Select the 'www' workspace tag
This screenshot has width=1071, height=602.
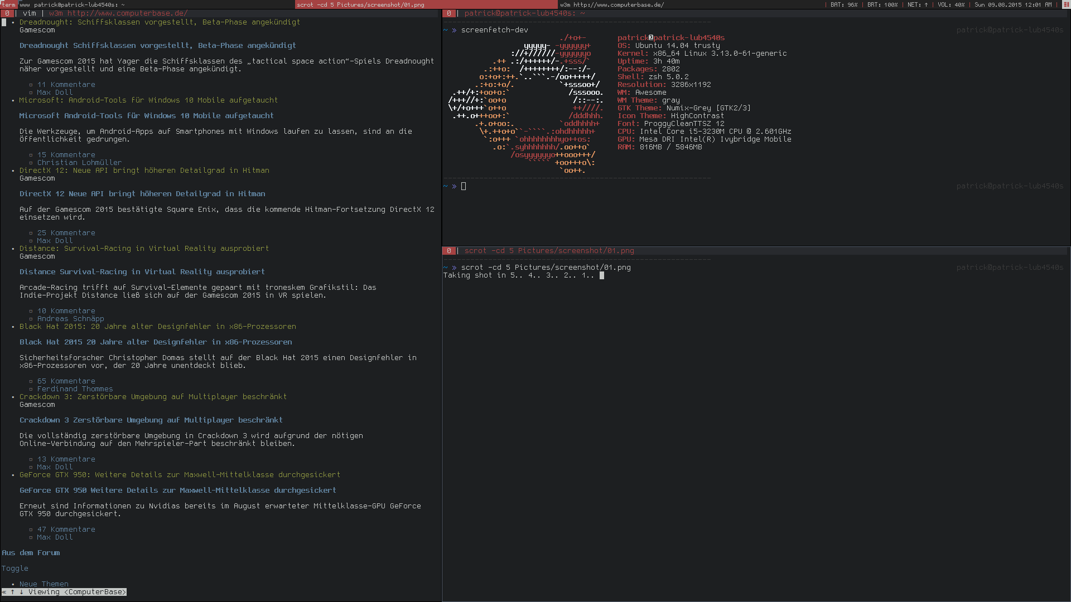25,4
